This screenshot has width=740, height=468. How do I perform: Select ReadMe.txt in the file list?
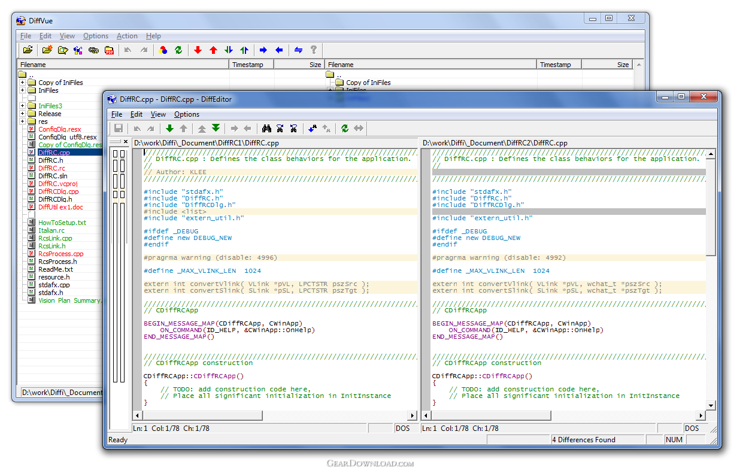pyautogui.click(x=56, y=269)
